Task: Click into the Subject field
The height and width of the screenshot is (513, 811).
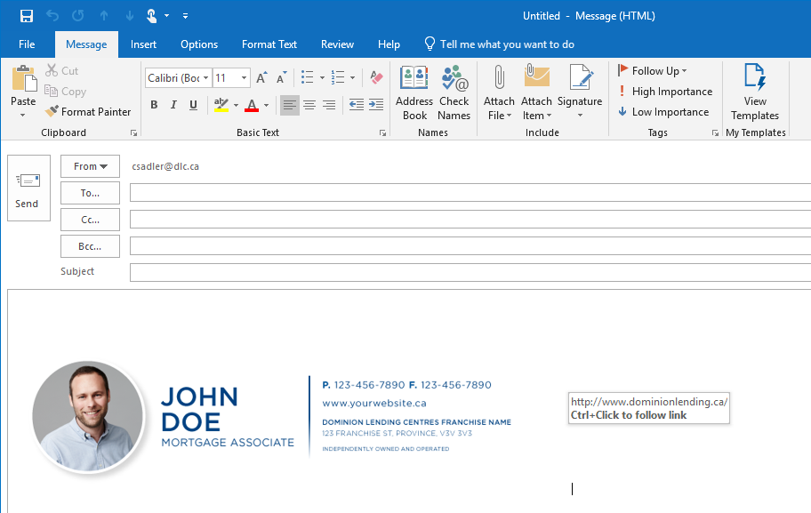Action: pos(470,273)
